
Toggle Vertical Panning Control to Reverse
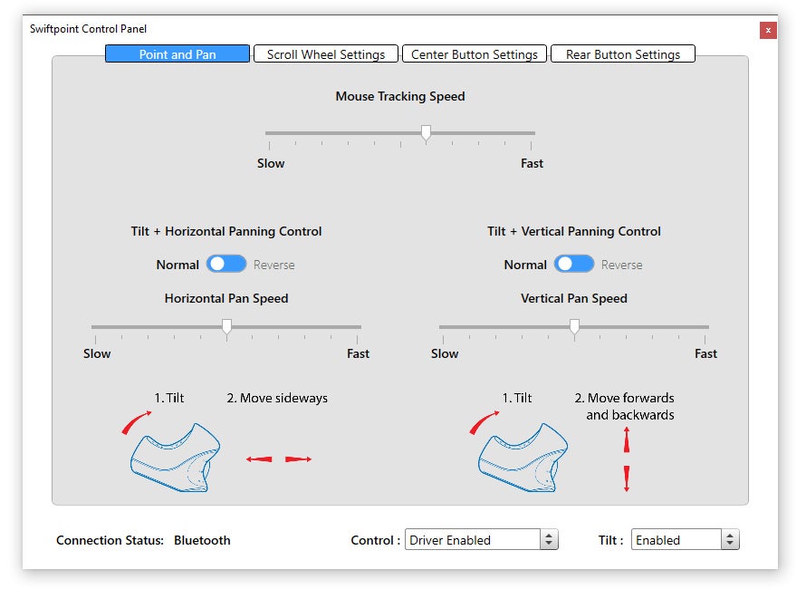(x=574, y=264)
